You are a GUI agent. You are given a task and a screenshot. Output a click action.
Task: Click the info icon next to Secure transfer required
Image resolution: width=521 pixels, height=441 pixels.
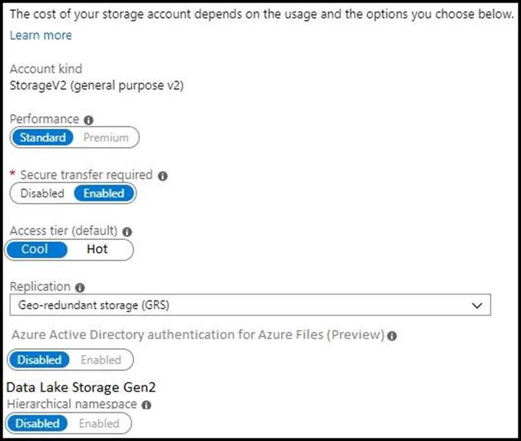point(163,175)
